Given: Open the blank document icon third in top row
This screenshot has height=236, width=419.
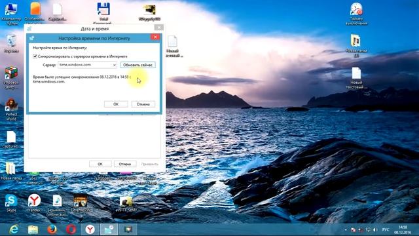Looking at the screenshot, I should tap(57, 9).
